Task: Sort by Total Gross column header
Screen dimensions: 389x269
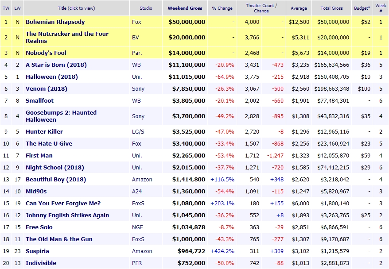Action: [331, 8]
